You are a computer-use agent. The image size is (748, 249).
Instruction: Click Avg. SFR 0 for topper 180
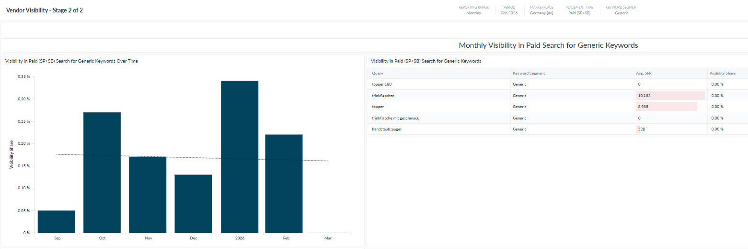tap(639, 84)
